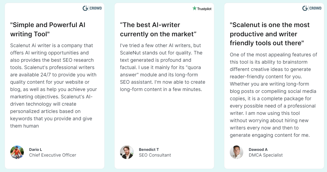Click the SEO Consultant job title

click(155, 155)
